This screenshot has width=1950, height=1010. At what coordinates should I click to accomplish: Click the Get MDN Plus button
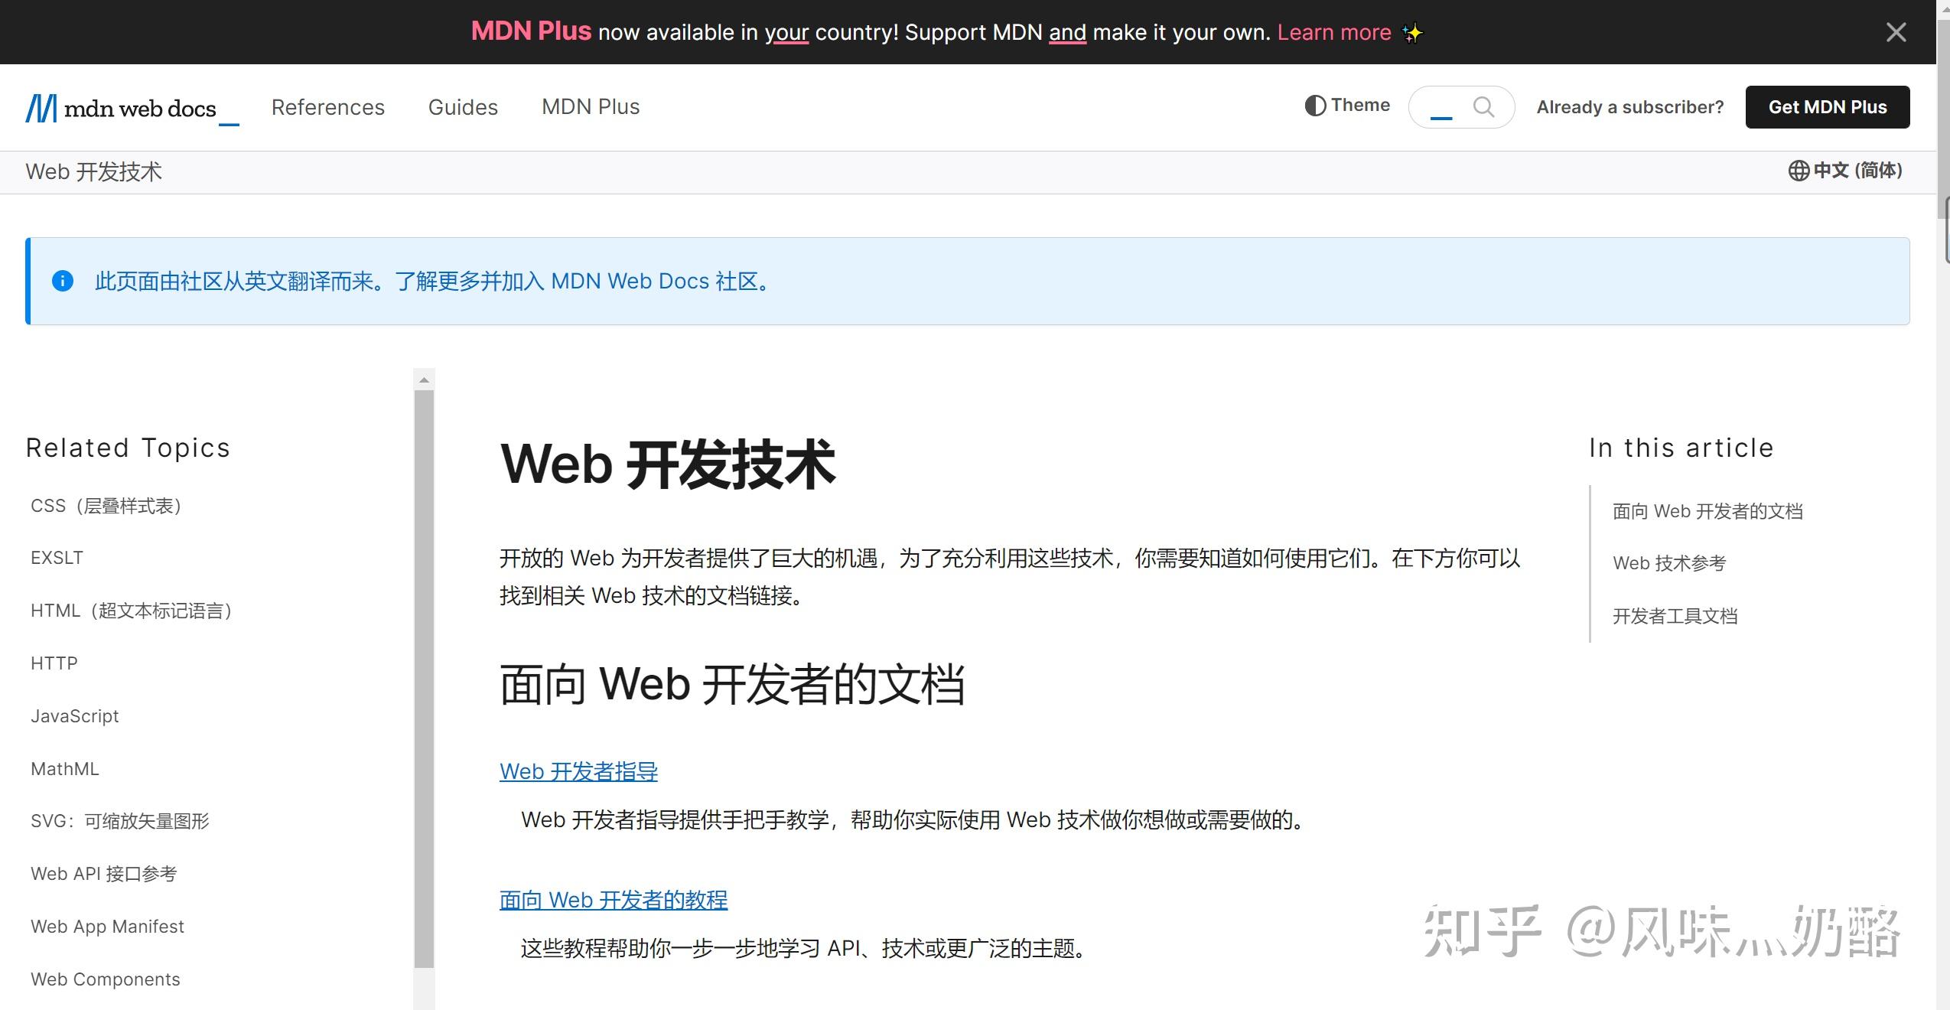coord(1828,107)
